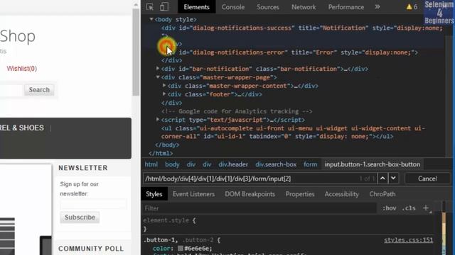Expand the bar-notification div node
Screen dimensions: 455x255
coord(158,69)
